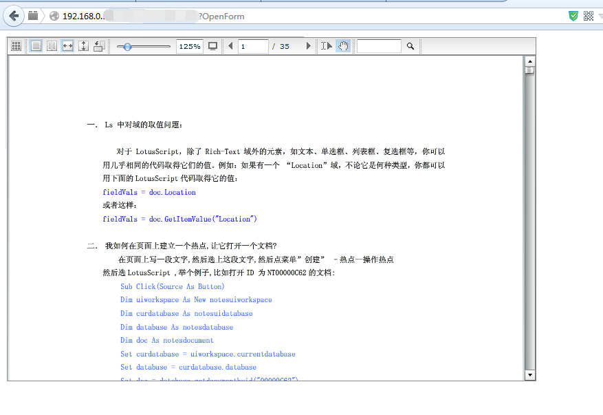Screen dimensions: 603x415
Task: Click heading "二. 我如何在页面上建立一个热点"
Action: click(x=182, y=246)
